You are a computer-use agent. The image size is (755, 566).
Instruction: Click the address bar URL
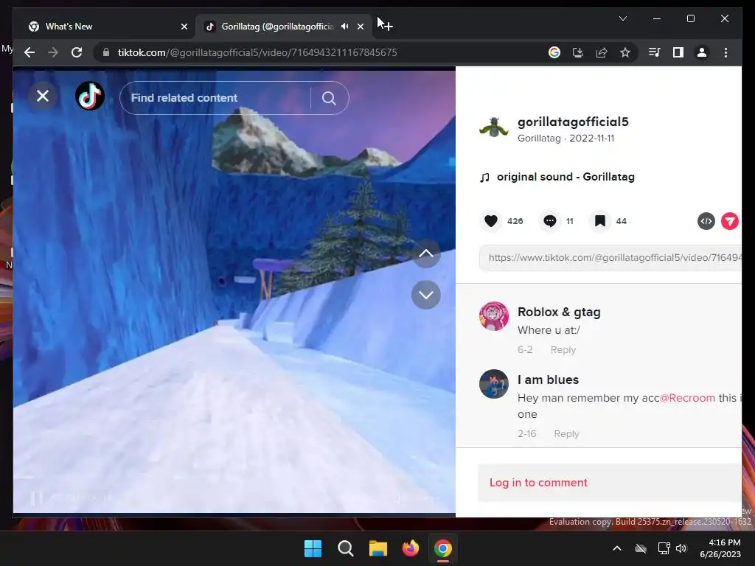pyautogui.click(x=257, y=52)
